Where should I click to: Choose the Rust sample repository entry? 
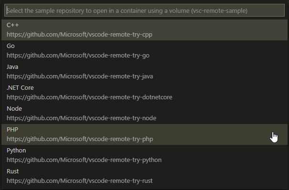(13, 171)
